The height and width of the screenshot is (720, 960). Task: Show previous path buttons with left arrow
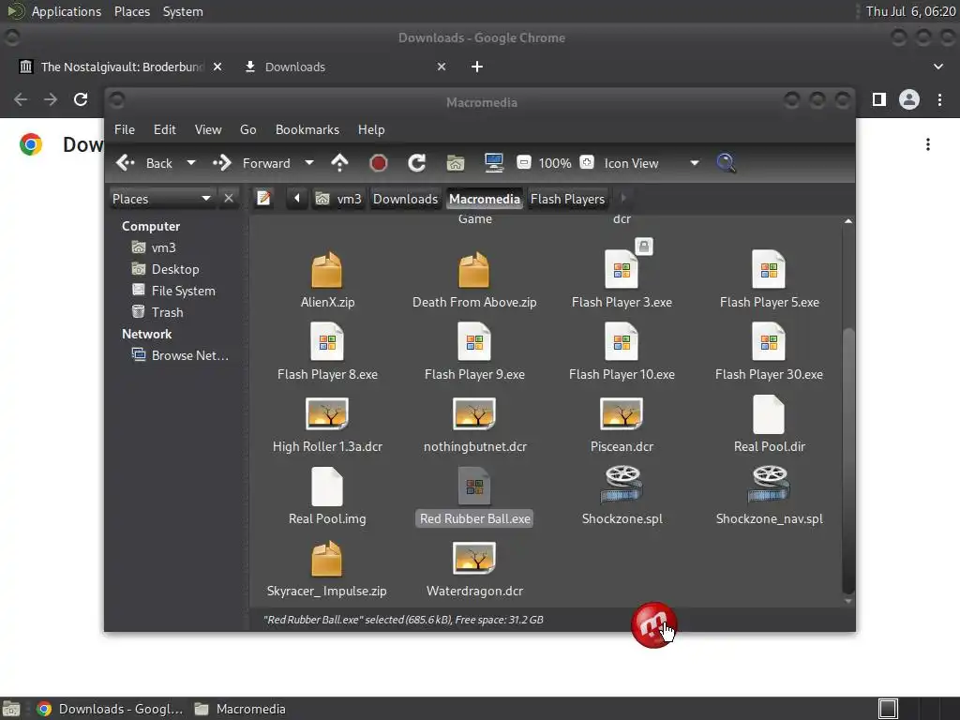point(297,198)
